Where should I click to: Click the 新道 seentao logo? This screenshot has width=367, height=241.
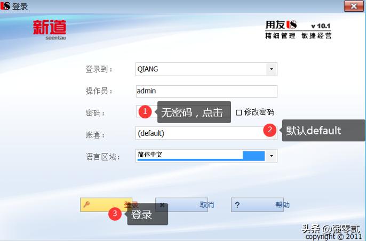50,30
